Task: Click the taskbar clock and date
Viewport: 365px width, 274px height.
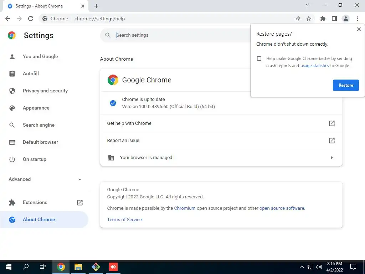Action: [334, 267]
